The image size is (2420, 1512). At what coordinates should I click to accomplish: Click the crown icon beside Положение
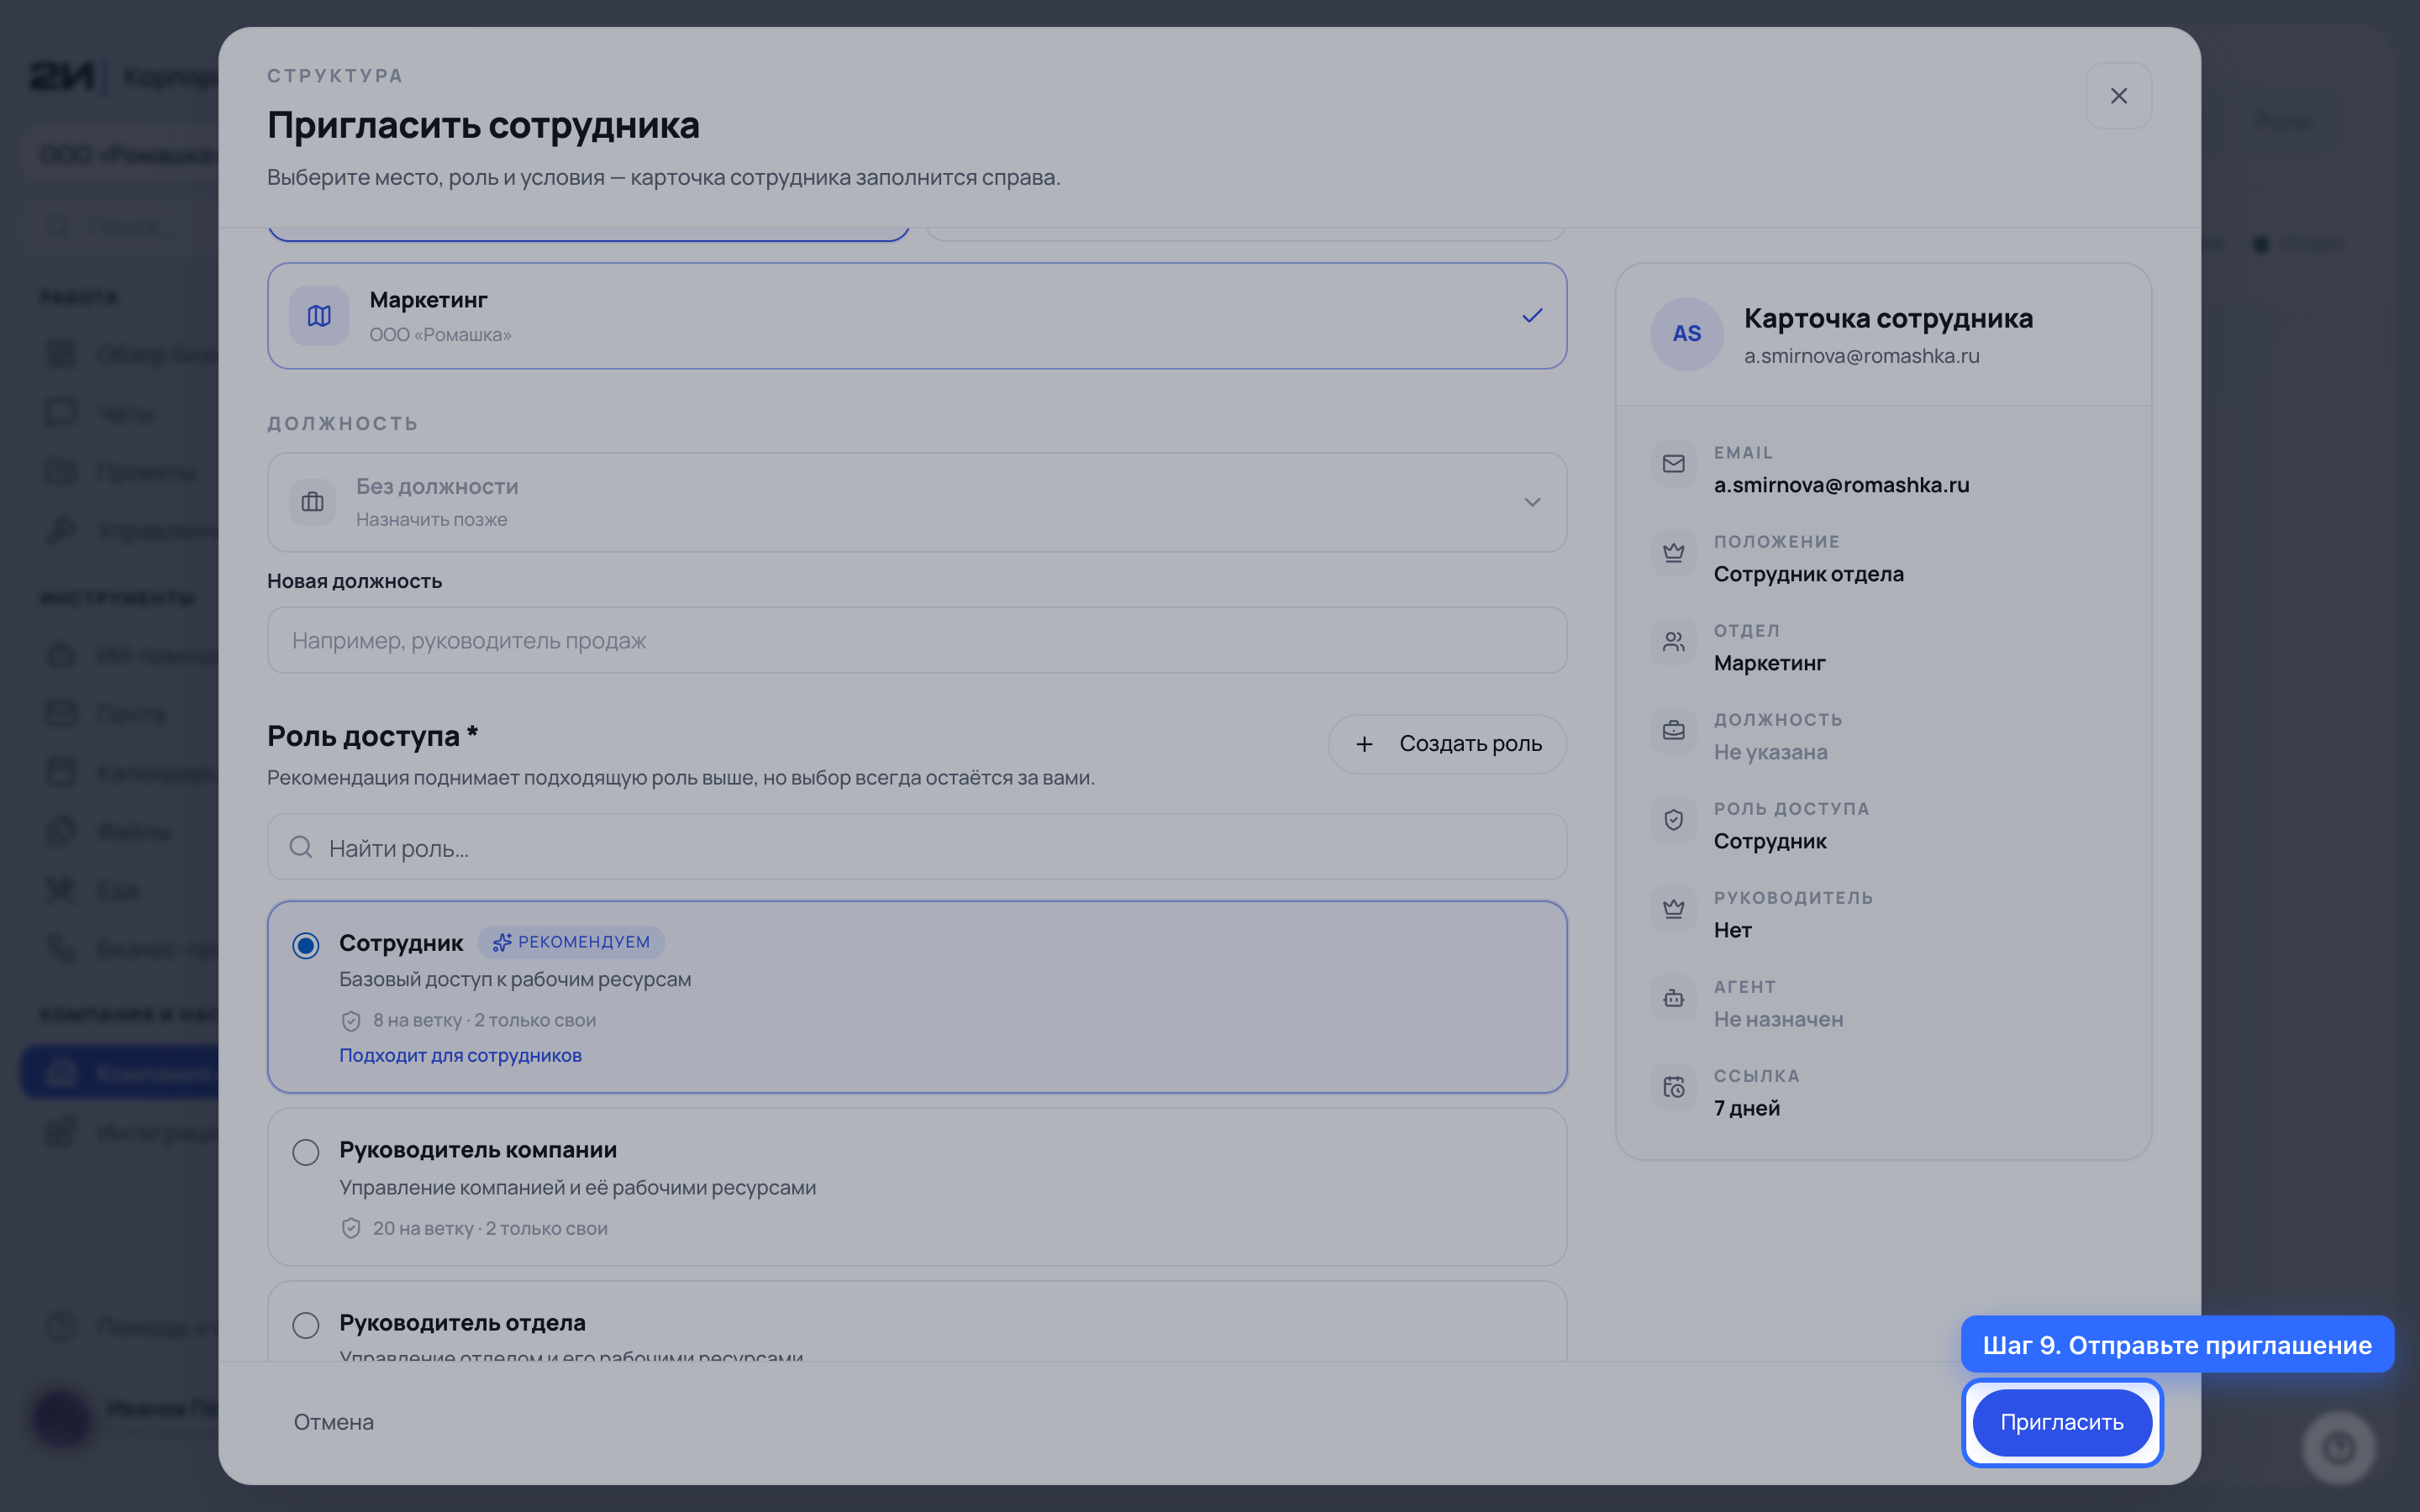[1674, 553]
